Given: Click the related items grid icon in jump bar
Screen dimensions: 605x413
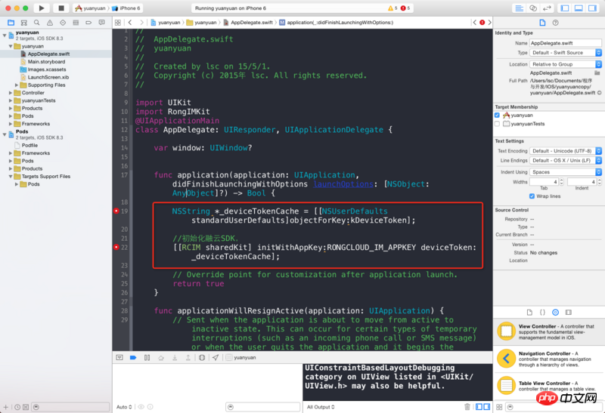Looking at the screenshot, I should (118, 23).
